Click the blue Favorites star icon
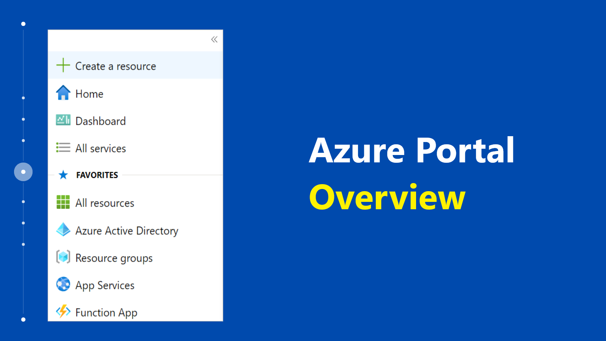This screenshot has width=606, height=341. click(63, 175)
